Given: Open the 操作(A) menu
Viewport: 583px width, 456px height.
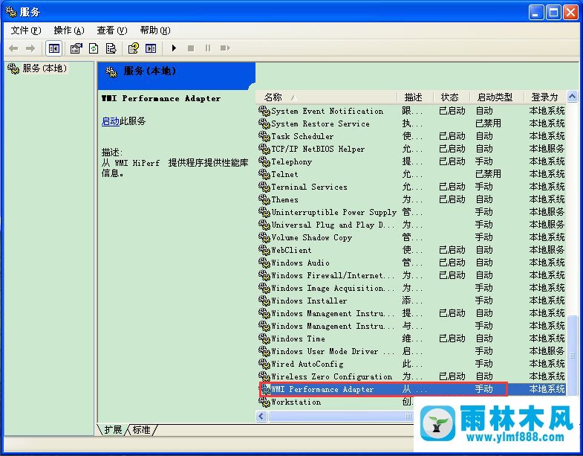Looking at the screenshot, I should click(x=69, y=30).
